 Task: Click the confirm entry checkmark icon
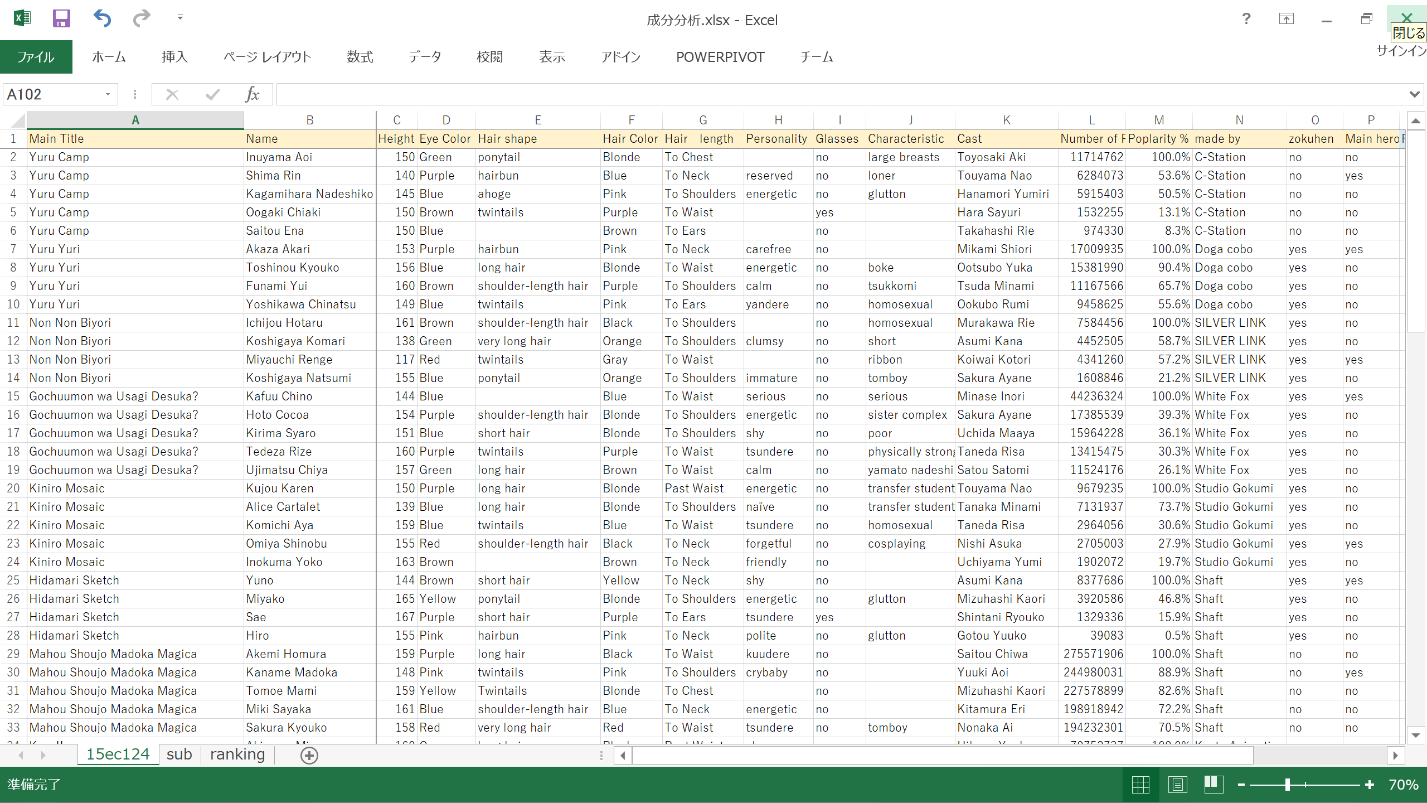212,94
